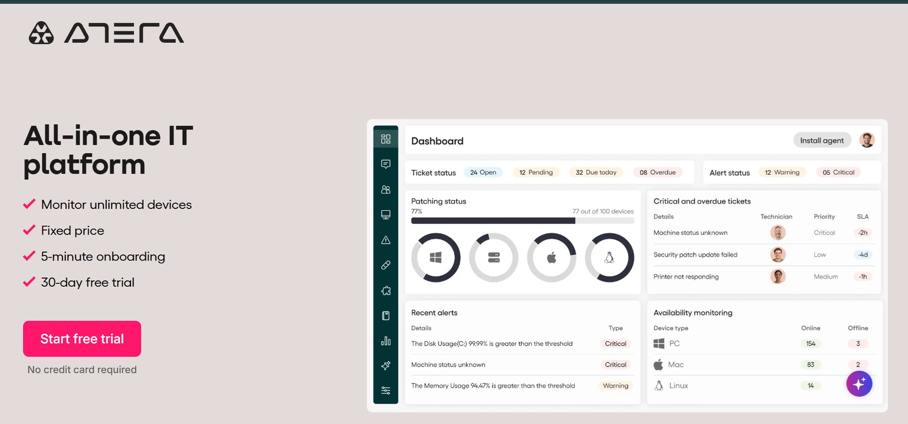Click the server patching donut chart
Viewport: 908px width, 424px height.
click(x=494, y=258)
